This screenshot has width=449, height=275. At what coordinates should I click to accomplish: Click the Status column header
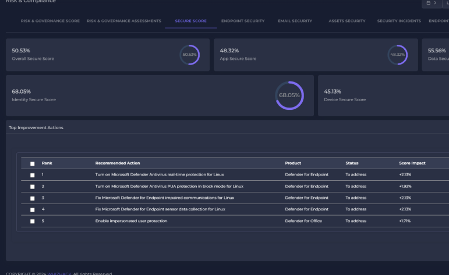pos(352,163)
